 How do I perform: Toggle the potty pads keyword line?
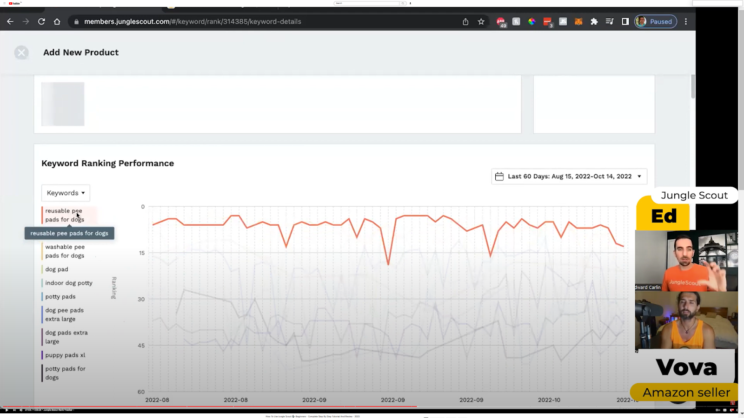[60, 296]
